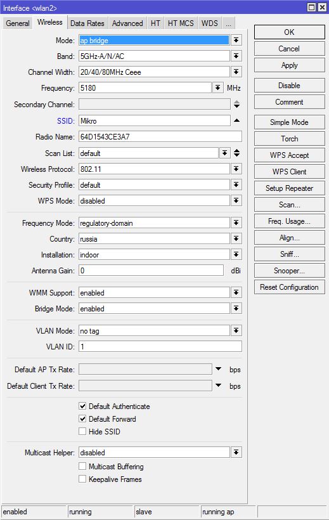Click the Scan List up-down arrows
This screenshot has height=520, width=329.
tap(236, 153)
